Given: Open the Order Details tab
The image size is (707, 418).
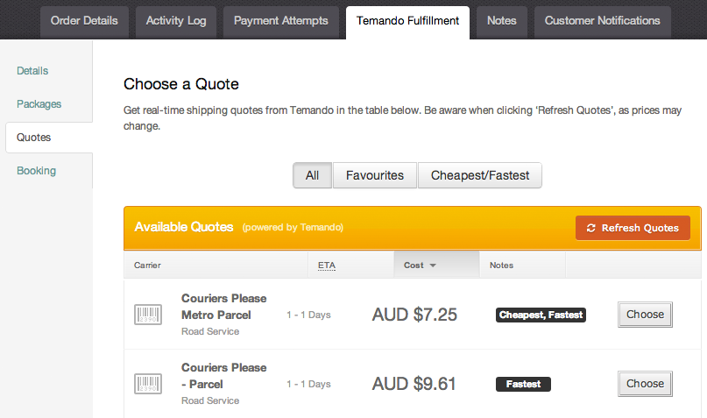Looking at the screenshot, I should [x=84, y=21].
